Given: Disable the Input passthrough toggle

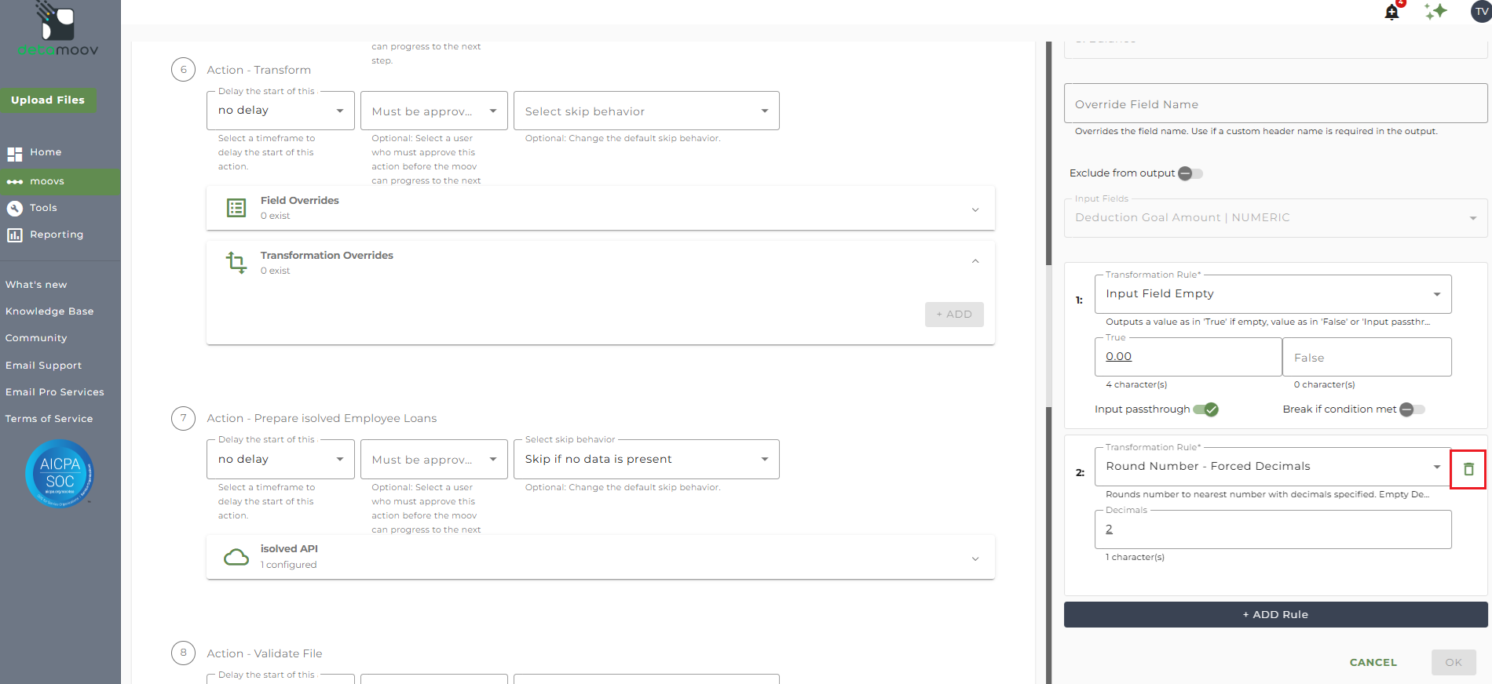Looking at the screenshot, I should (1205, 409).
